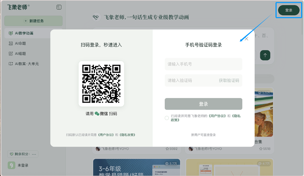Open the 3-6年级 数学 card thumbnail
Screen dimensions: 304x176
(137, 167)
